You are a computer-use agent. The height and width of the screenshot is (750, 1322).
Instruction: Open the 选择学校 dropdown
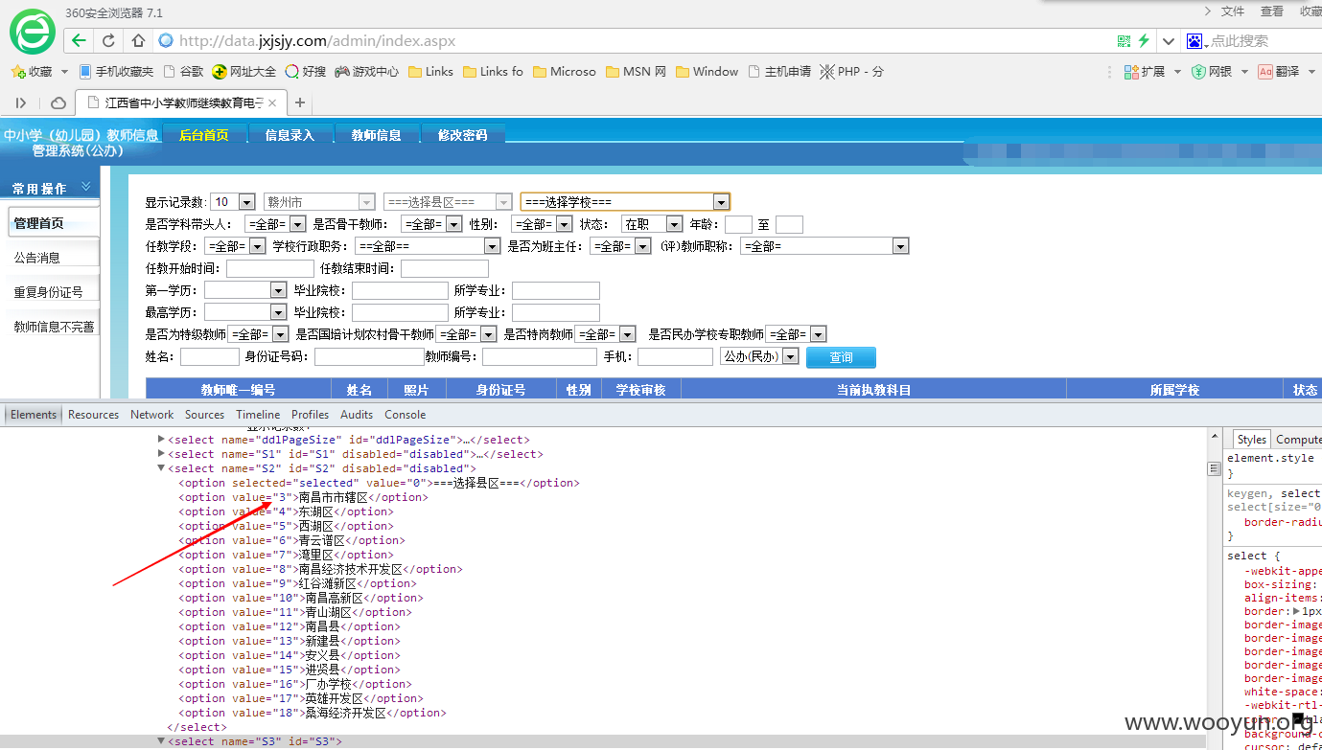click(625, 202)
